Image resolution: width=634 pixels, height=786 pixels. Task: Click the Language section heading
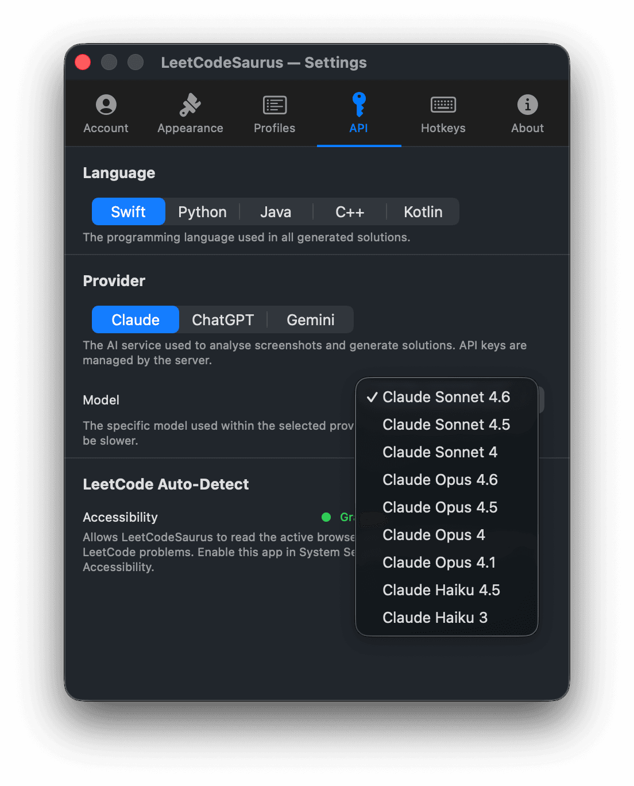point(119,173)
